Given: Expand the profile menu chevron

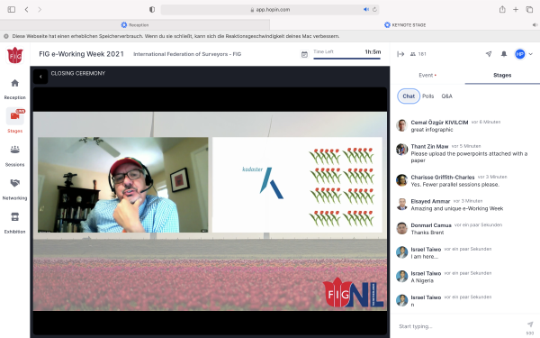Looking at the screenshot, I should 531,54.
